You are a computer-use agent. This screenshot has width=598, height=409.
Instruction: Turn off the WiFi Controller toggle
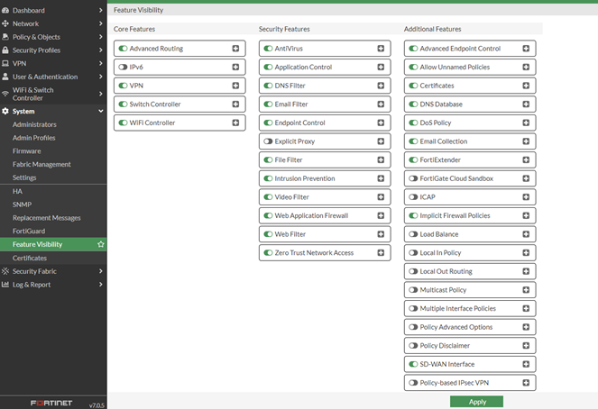123,123
